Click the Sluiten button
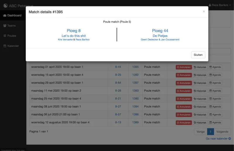The height and width of the screenshot is (151, 234). [198, 55]
